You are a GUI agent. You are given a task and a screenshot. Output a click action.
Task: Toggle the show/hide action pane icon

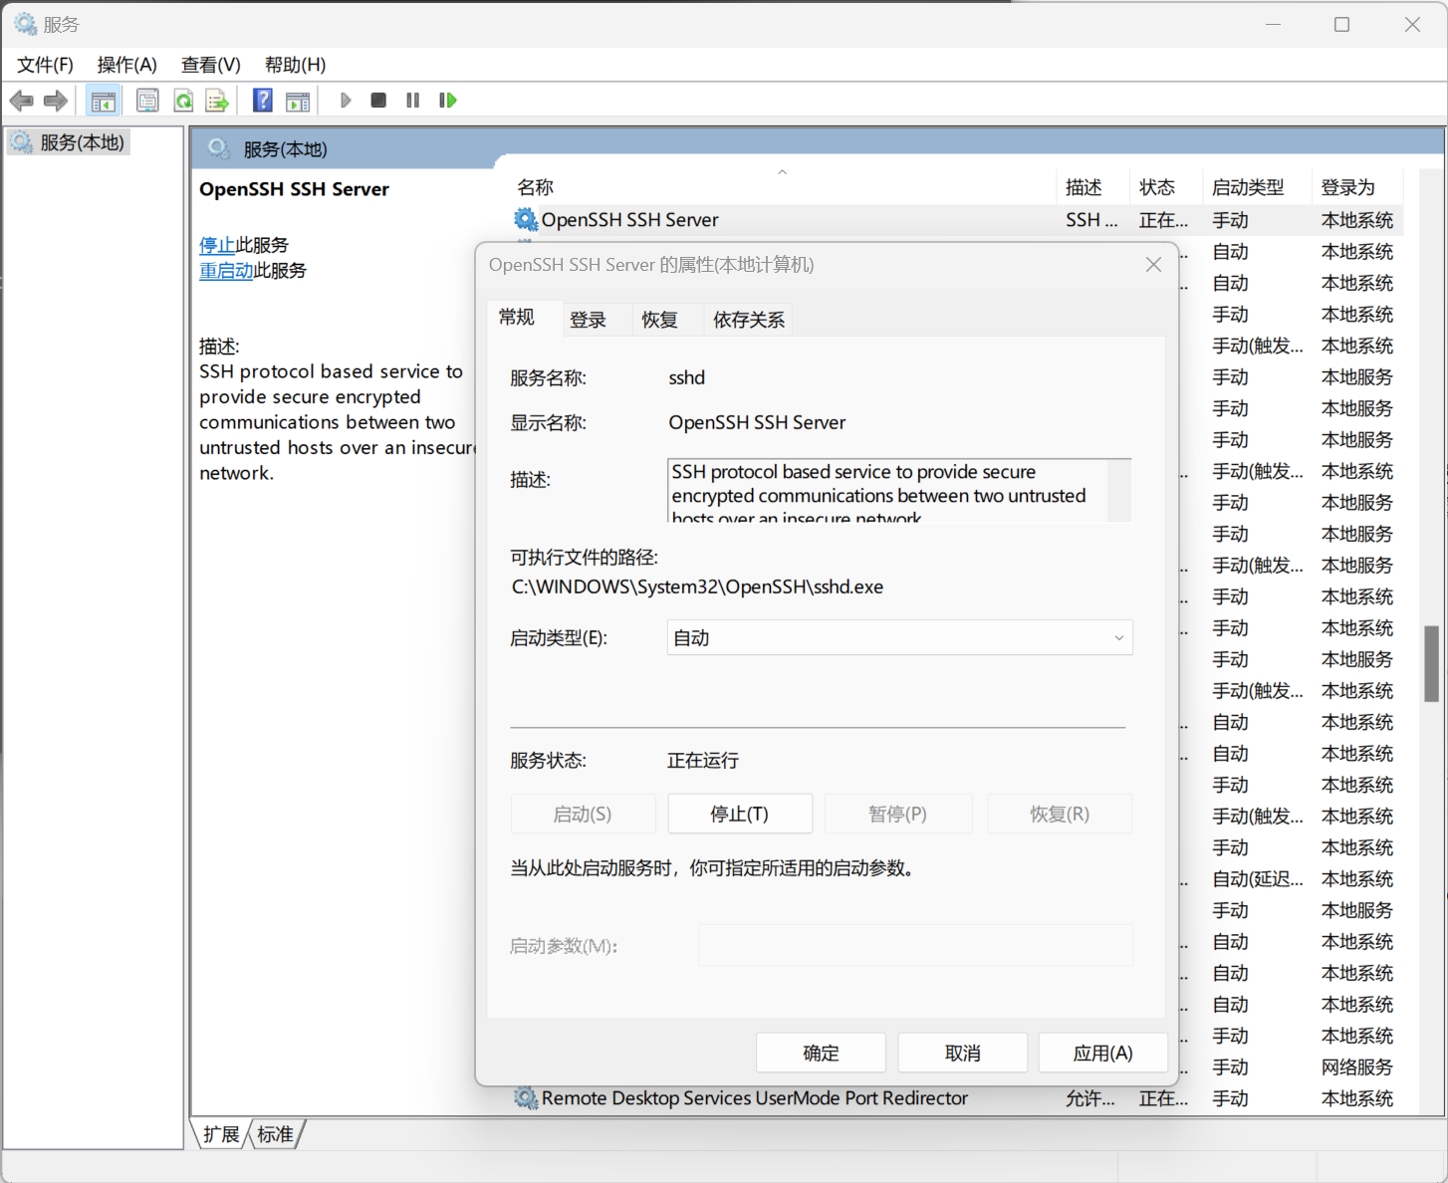298,101
